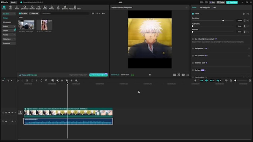
Task: Click the focus-frame icon below the preview
Action: point(179,75)
